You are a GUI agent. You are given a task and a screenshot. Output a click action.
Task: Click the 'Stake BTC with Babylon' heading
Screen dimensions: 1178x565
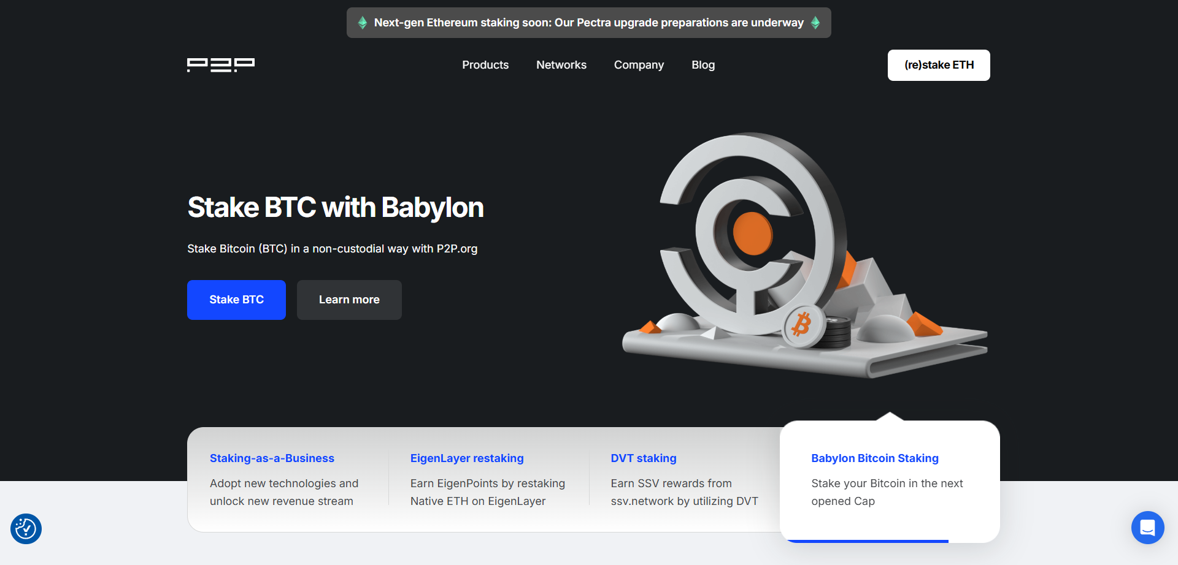[336, 208]
